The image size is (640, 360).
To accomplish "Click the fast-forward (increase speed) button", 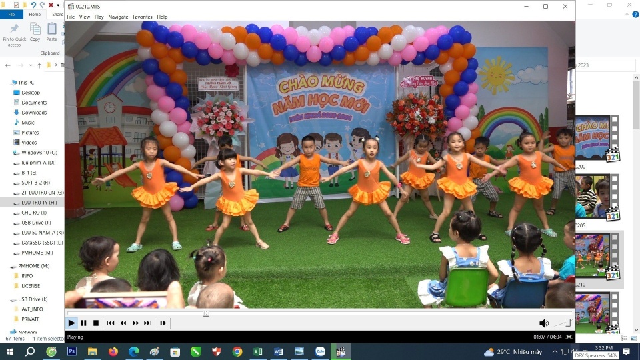I will point(136,323).
